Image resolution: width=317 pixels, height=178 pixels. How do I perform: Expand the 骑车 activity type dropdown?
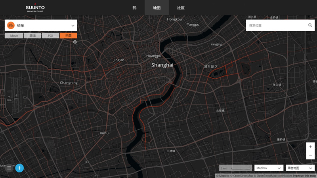[x=73, y=25]
